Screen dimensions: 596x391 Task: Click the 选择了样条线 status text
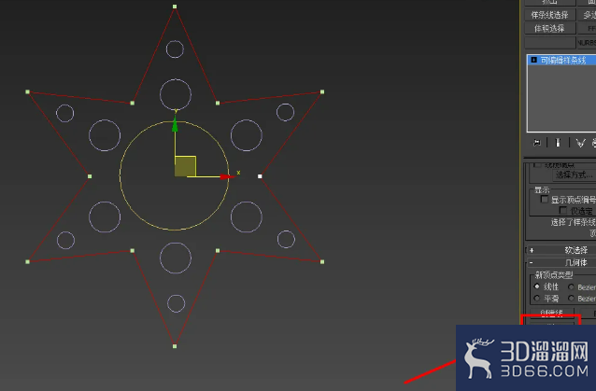click(x=574, y=222)
